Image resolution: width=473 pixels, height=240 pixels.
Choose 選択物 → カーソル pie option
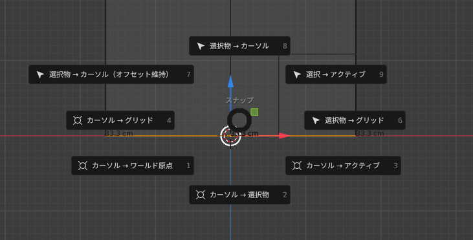coord(239,46)
